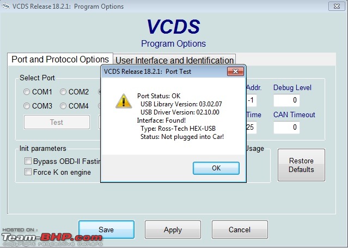Viewport: 348px width, 248px height.
Task: Click the 'CAN Timeout' label
Action: (x=294, y=115)
